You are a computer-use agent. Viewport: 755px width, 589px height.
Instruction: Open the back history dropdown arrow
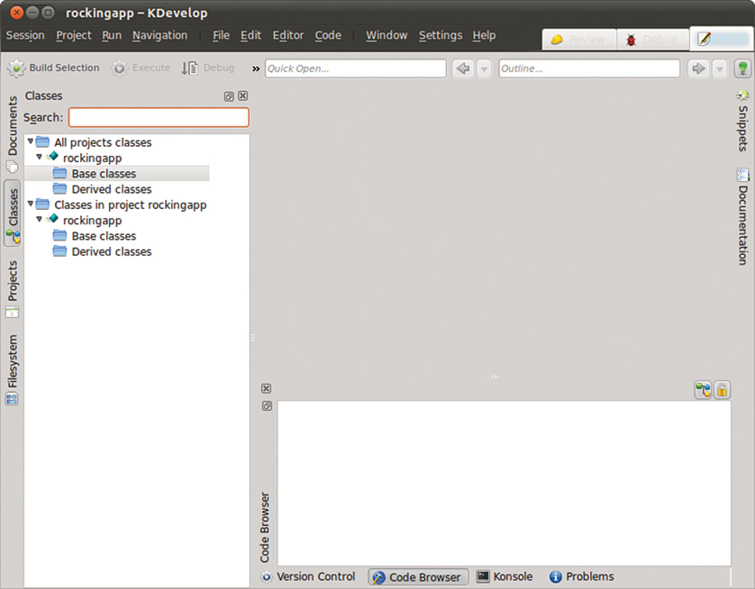pos(484,68)
